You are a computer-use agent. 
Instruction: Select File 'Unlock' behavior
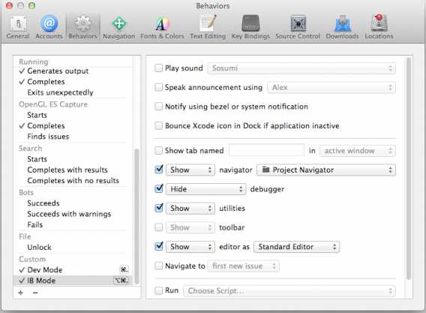(x=39, y=247)
